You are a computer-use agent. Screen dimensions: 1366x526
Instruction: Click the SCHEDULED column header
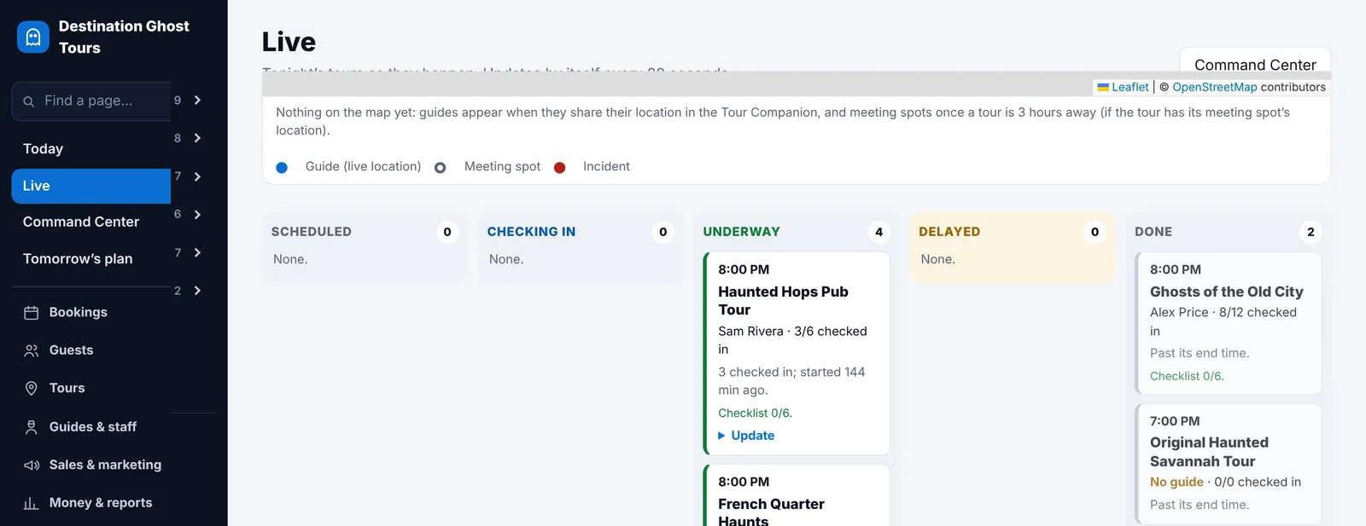(312, 232)
